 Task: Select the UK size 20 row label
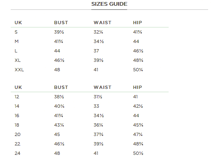click(18, 134)
